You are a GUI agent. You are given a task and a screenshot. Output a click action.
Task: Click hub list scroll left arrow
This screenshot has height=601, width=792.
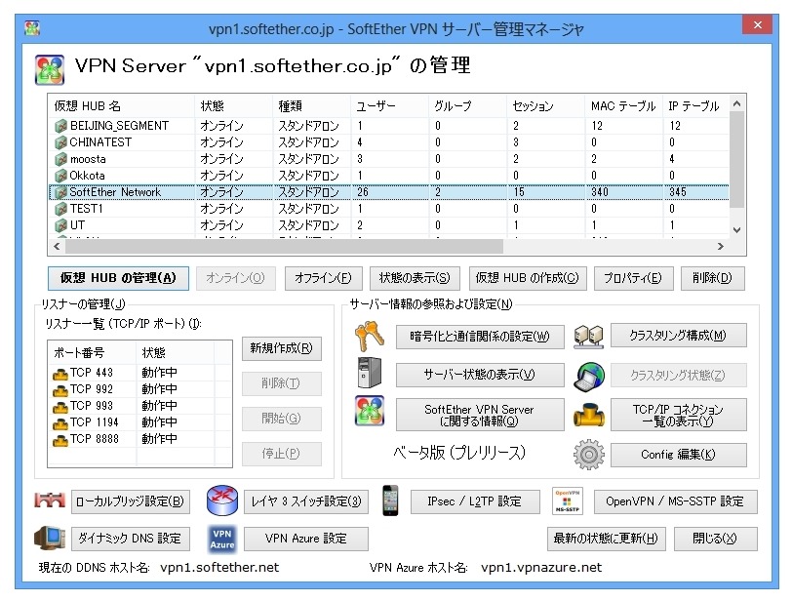coord(57,247)
